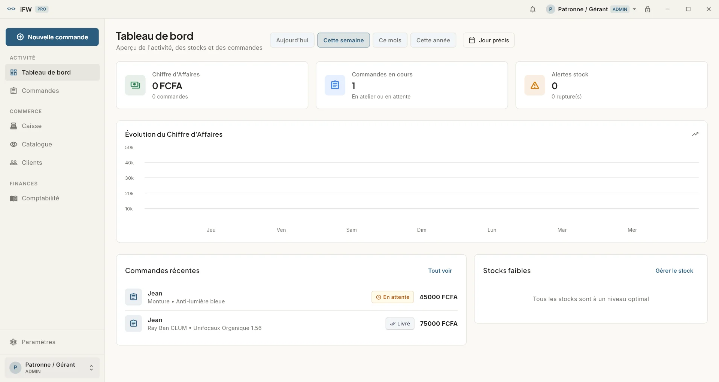This screenshot has height=382, width=719.
Task: Select Aujourd'hui period filter
Action: coord(292,40)
